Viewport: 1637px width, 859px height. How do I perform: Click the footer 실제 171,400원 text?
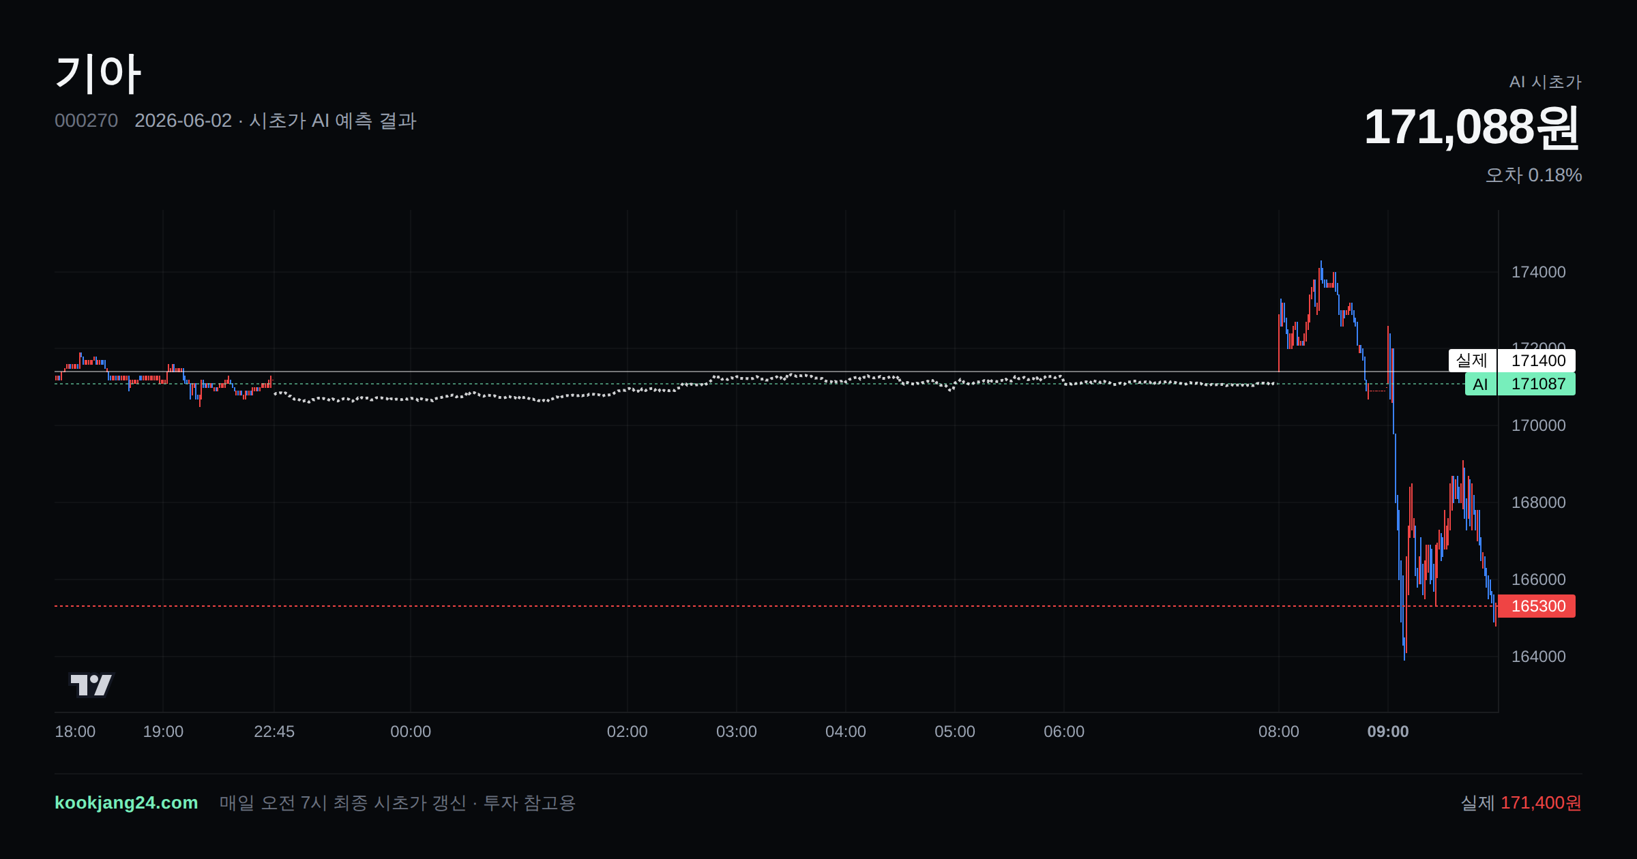[1521, 802]
